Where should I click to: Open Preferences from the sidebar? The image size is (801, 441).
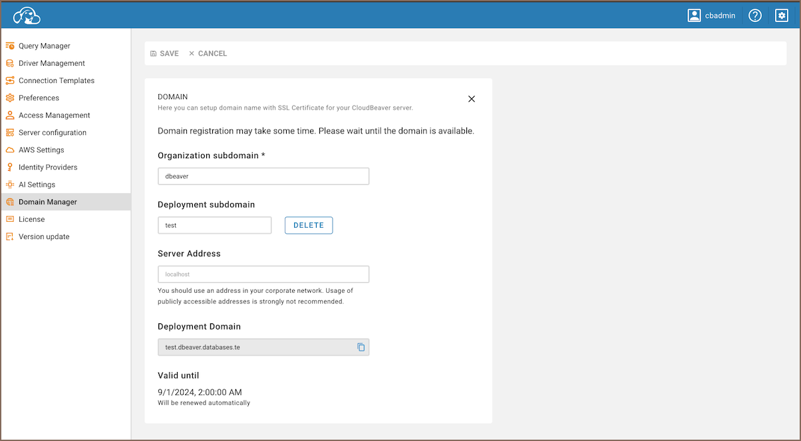(39, 98)
